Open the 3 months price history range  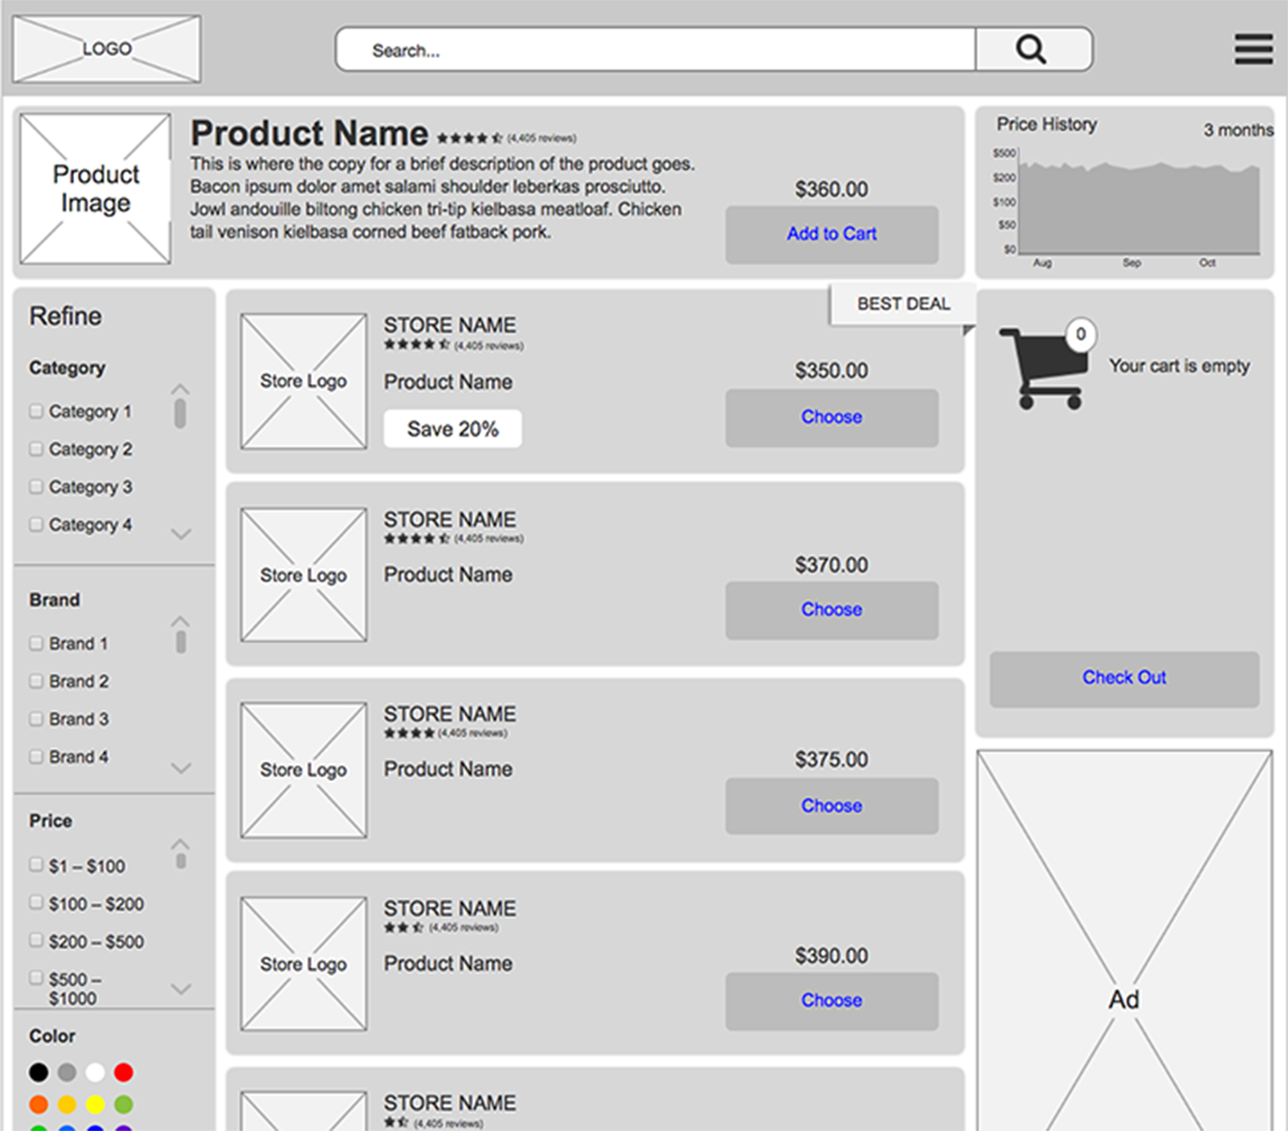(1238, 130)
